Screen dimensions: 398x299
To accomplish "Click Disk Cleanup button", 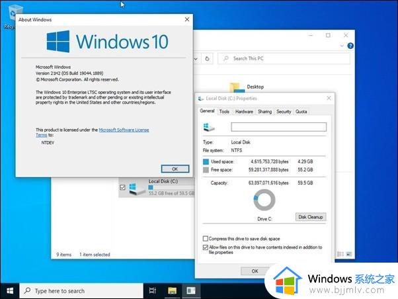I will coord(311,217).
